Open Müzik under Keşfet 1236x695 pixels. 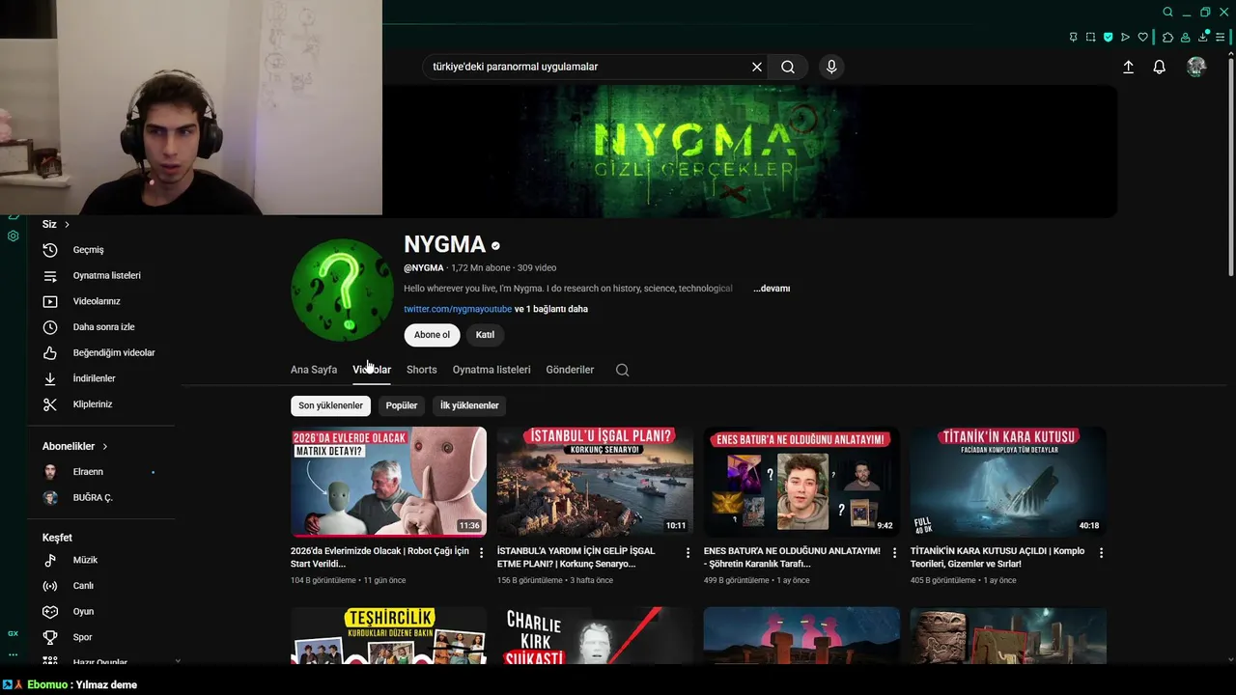(x=100, y=560)
